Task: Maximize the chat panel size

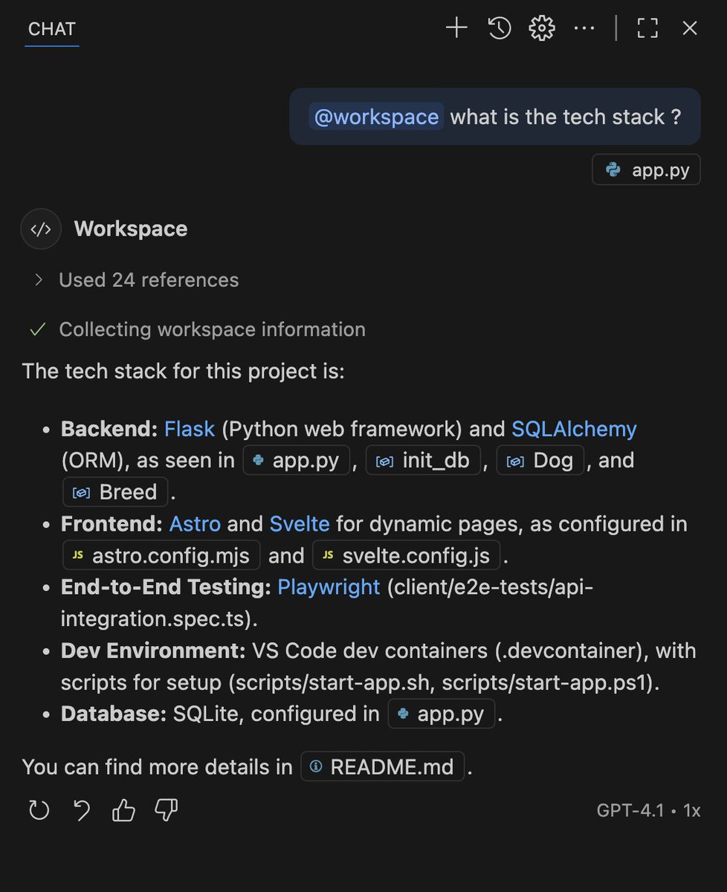Action: pyautogui.click(x=647, y=28)
